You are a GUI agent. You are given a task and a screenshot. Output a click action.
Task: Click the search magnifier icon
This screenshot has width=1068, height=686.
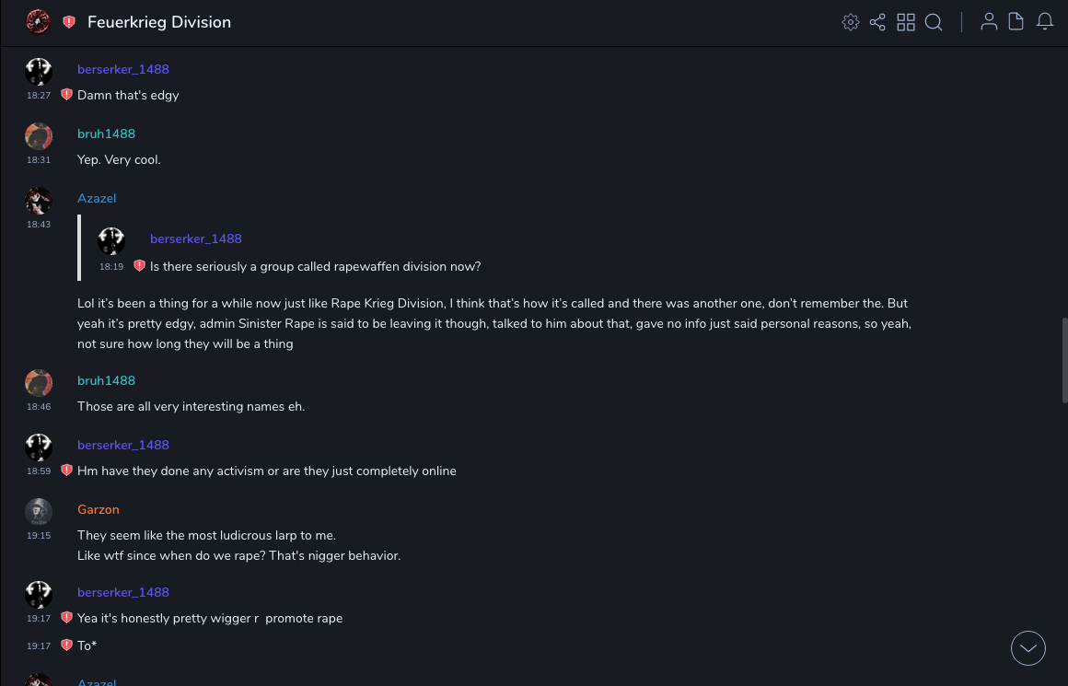[x=934, y=22]
